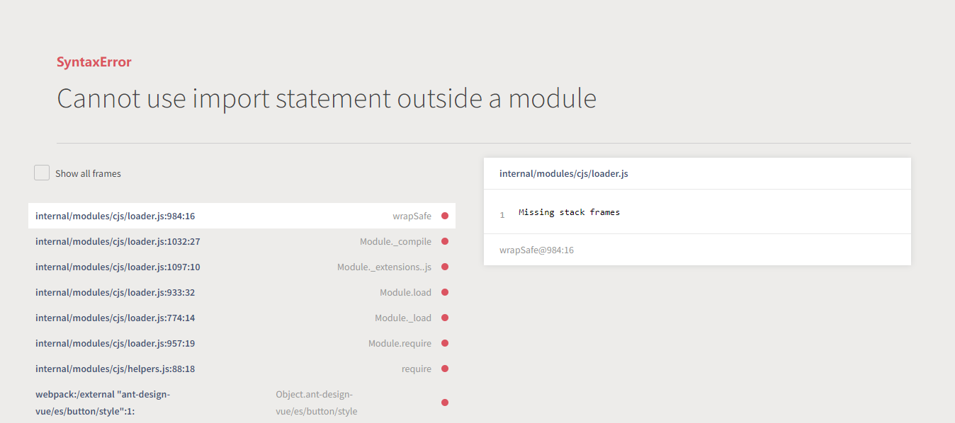Click red dot beside Module.require frame

[x=445, y=343]
